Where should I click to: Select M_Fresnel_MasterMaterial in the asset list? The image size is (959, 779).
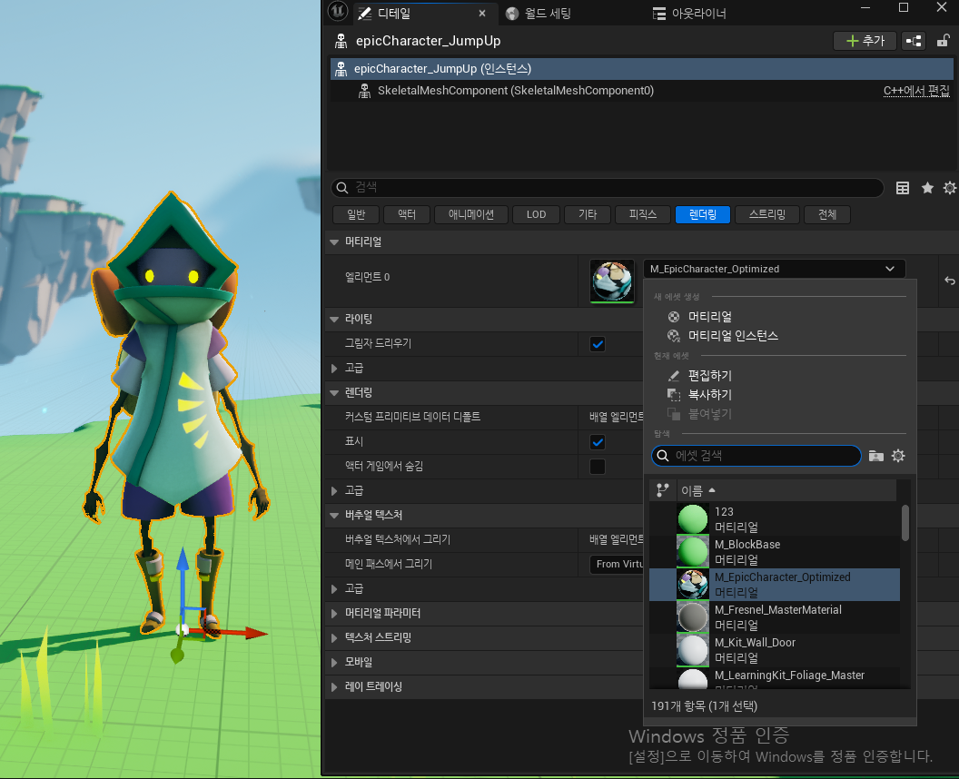click(775, 617)
